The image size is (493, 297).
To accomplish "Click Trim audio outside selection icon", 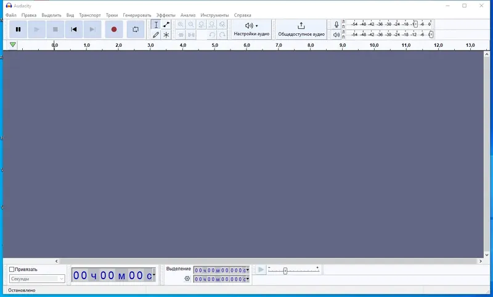I will (181, 35).
